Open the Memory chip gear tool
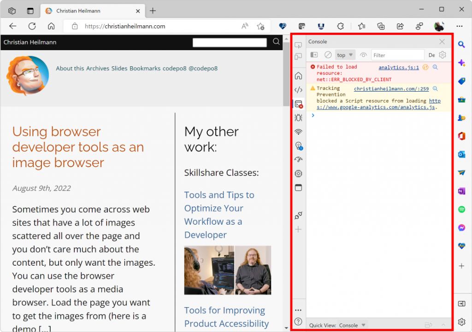472x332 pixels. tap(298, 174)
